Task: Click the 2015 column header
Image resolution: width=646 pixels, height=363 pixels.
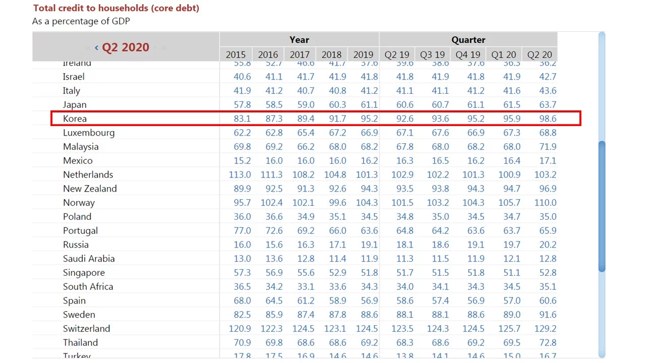Action: tap(235, 54)
